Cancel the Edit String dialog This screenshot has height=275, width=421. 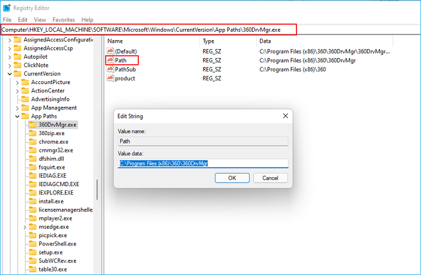[271, 178]
